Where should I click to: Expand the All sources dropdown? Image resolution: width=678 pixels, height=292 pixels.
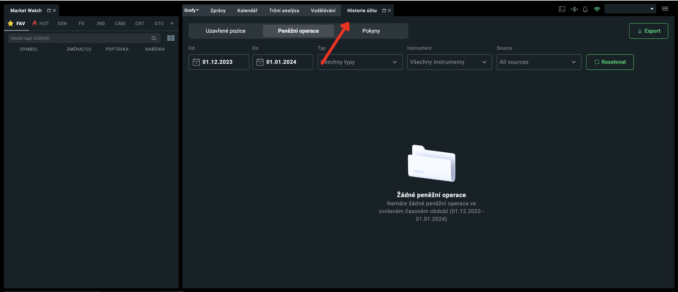point(539,62)
